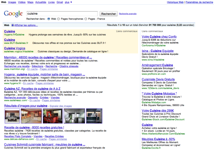Click the Web label in results bar
This screenshot has height=151, width=214.
pos(6,25)
